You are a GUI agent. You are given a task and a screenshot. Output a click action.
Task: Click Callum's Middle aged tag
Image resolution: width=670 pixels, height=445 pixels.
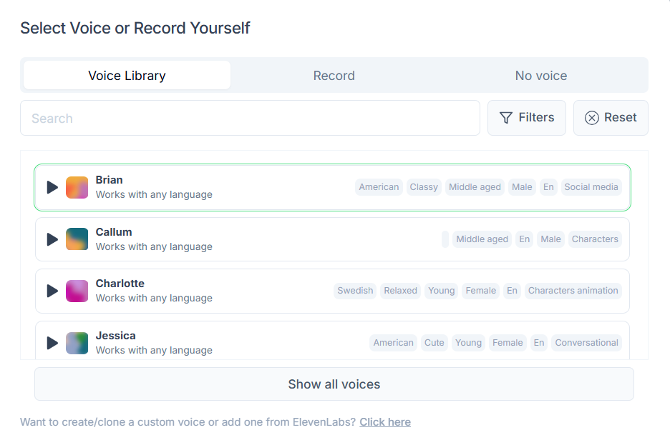(x=482, y=239)
